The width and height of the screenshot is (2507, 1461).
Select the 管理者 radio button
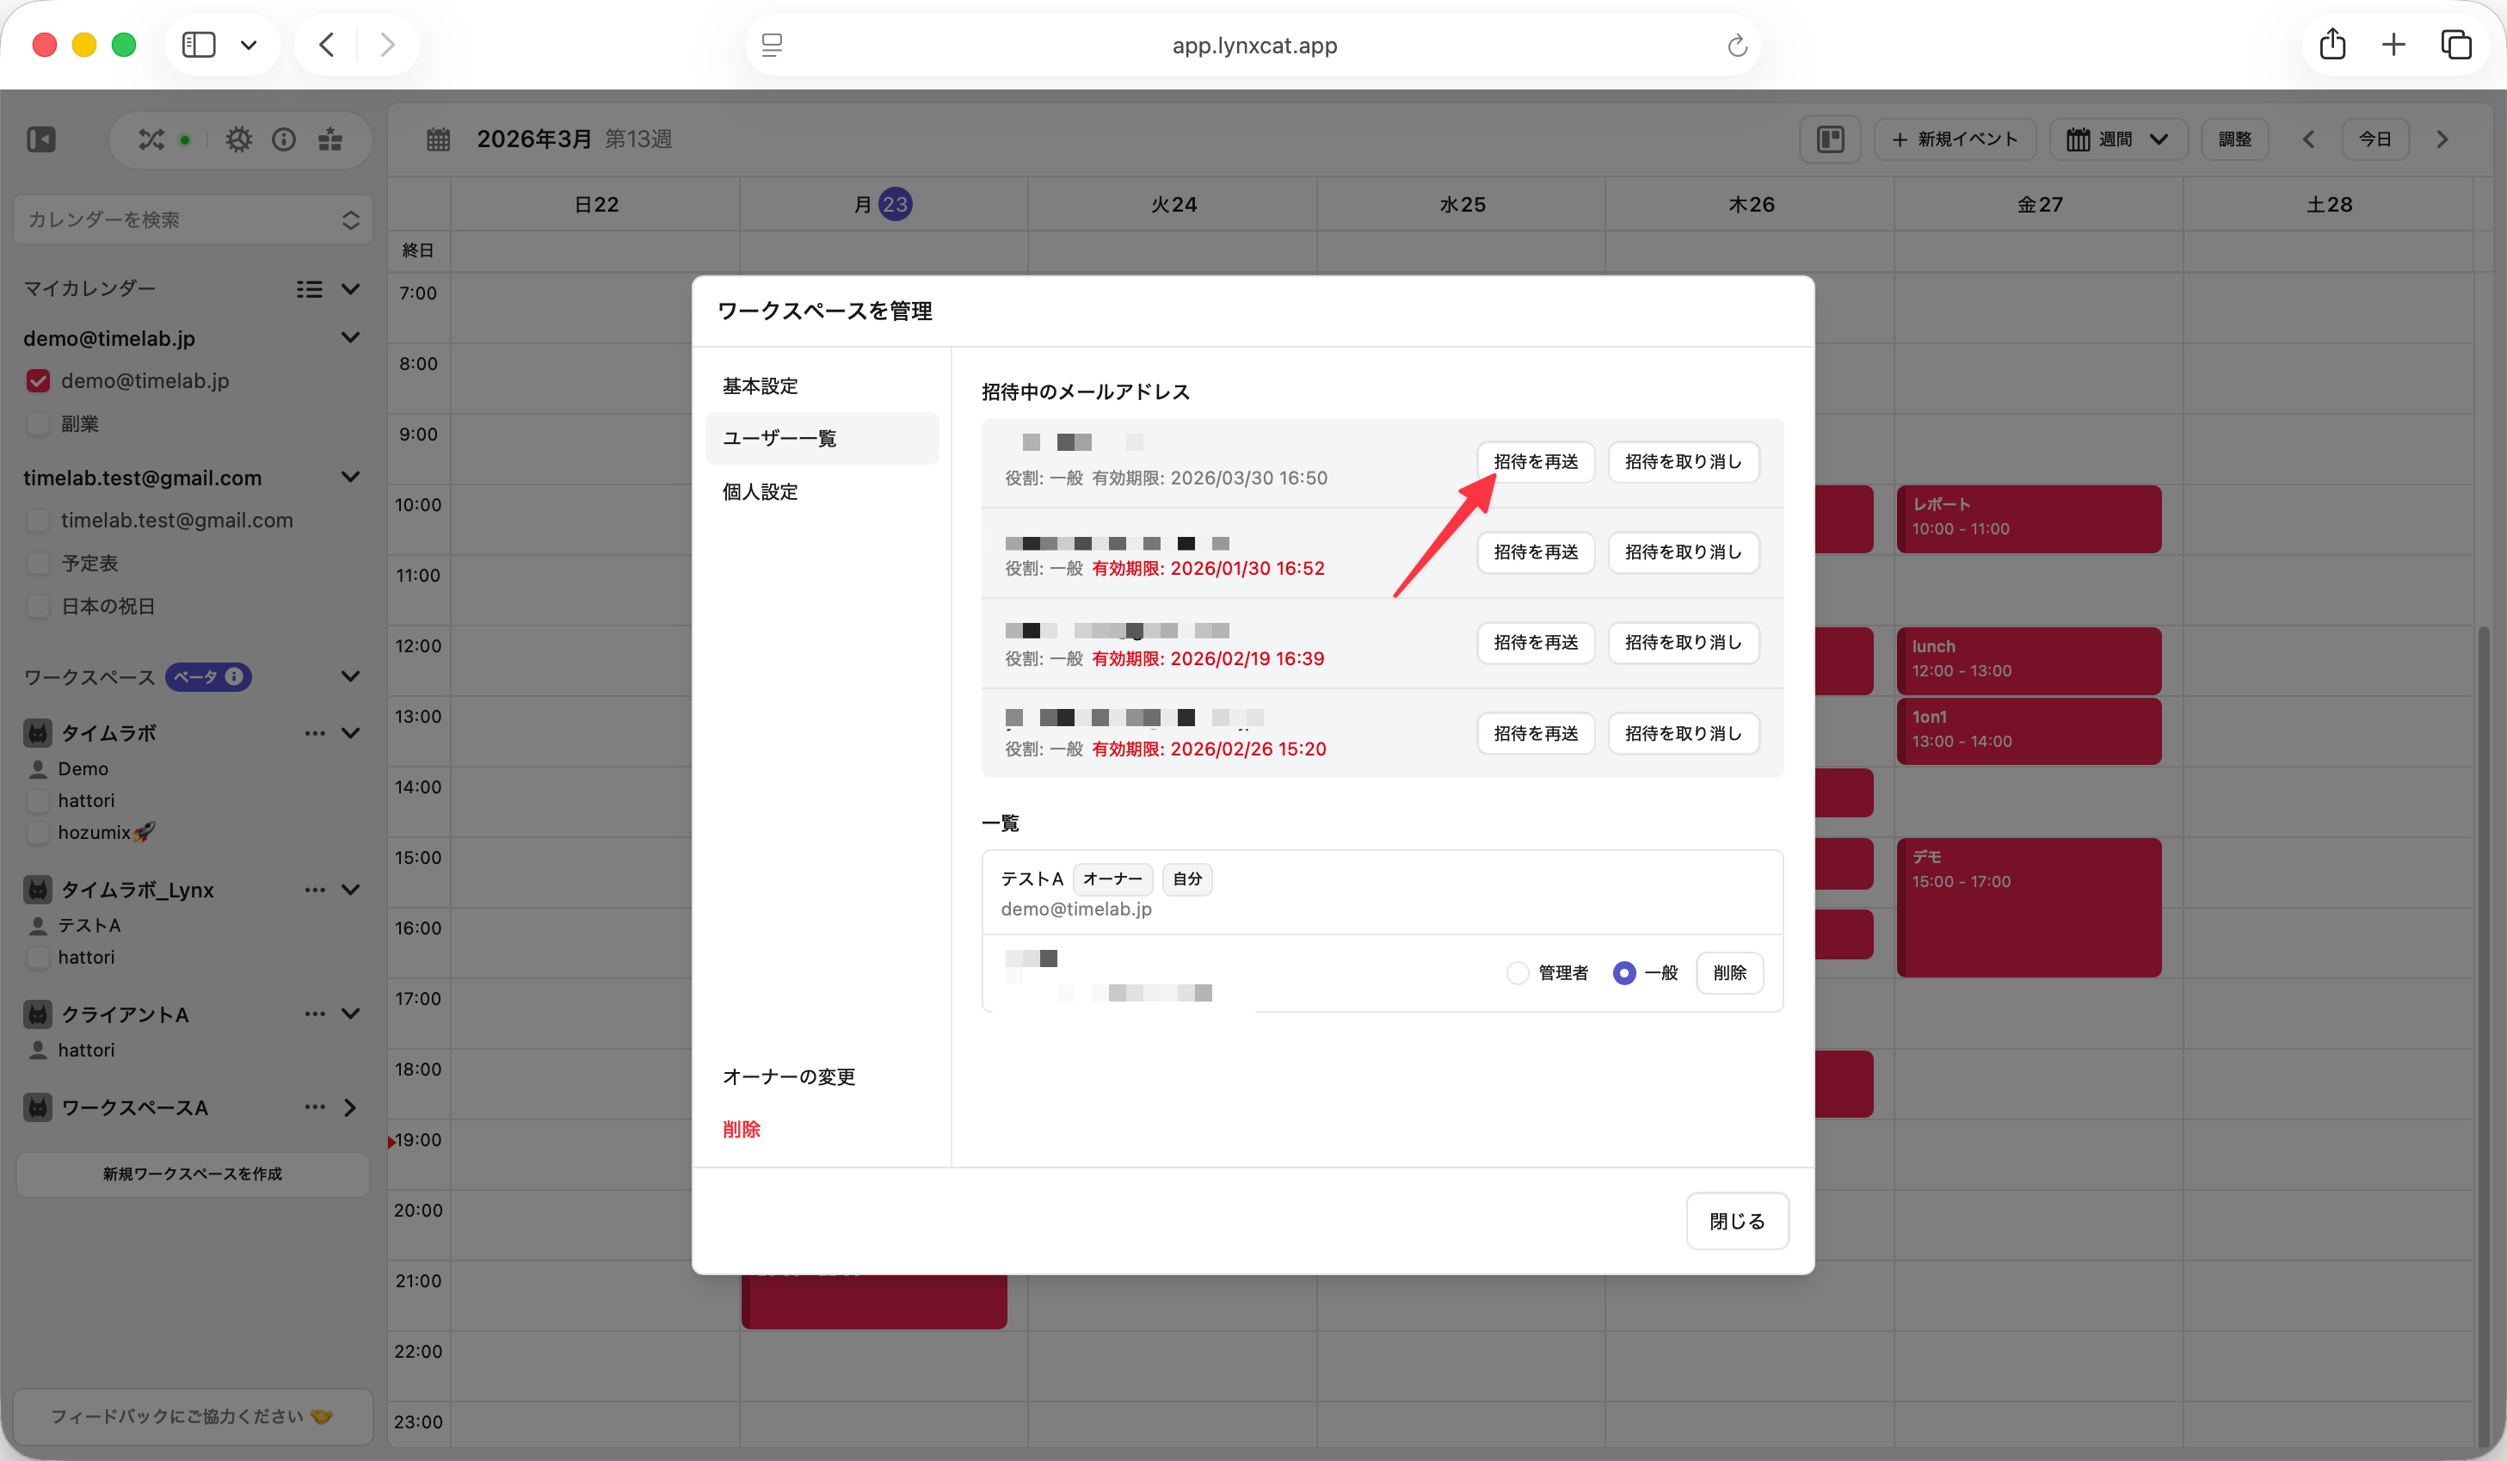[x=1517, y=973]
